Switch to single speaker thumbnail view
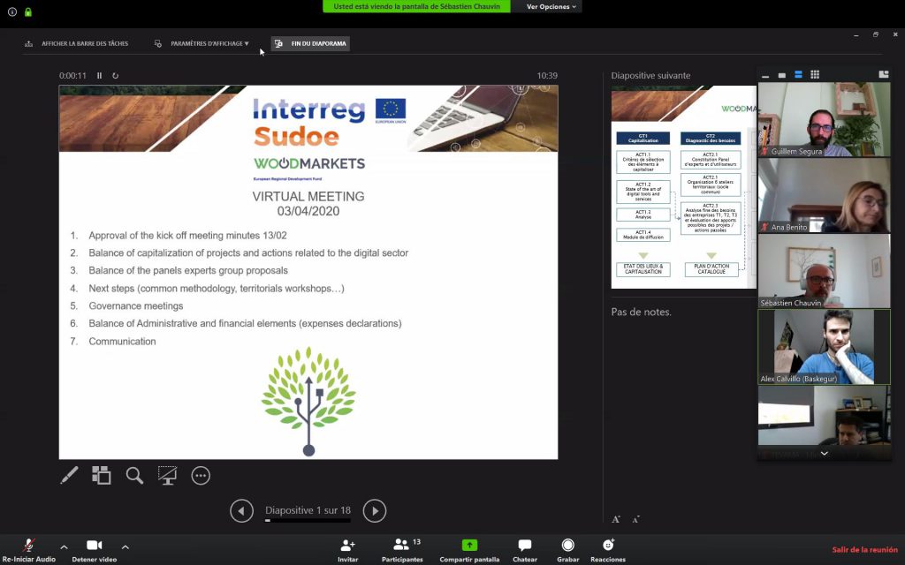 (x=782, y=75)
